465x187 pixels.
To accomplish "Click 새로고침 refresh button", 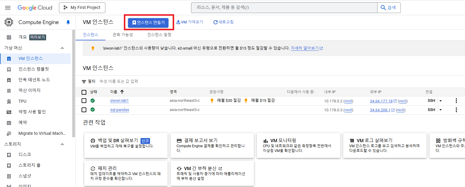I will click(x=223, y=22).
